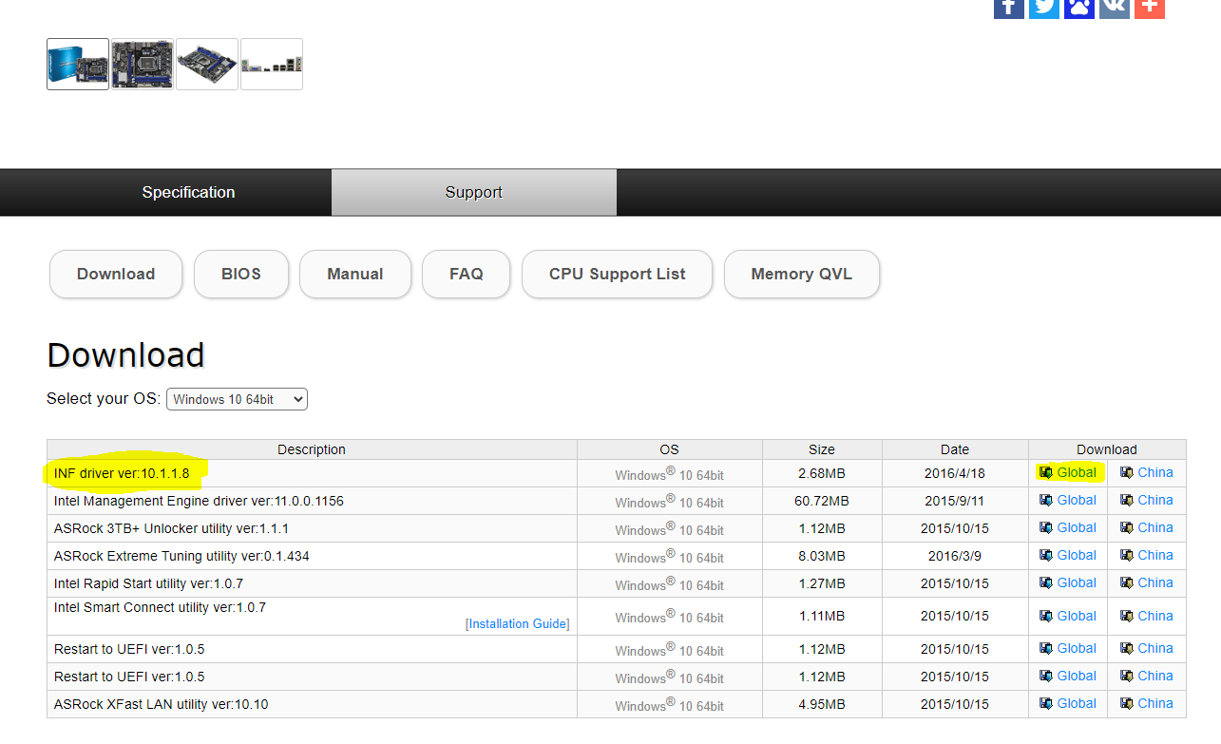Viewport: 1221px width, 744px height.
Task: Click Intel Management Engine driver ver:11.0.0.1156 text
Action: coord(199,500)
